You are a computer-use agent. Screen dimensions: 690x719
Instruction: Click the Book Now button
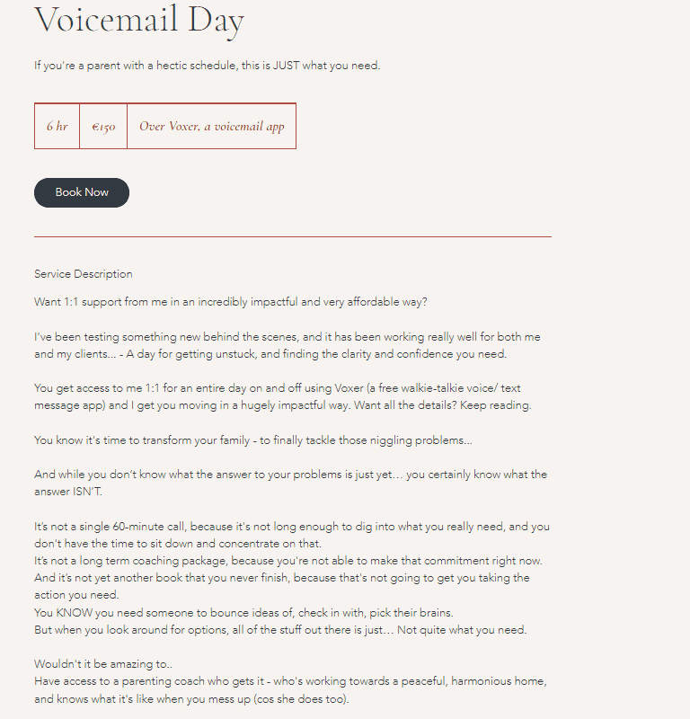82,192
